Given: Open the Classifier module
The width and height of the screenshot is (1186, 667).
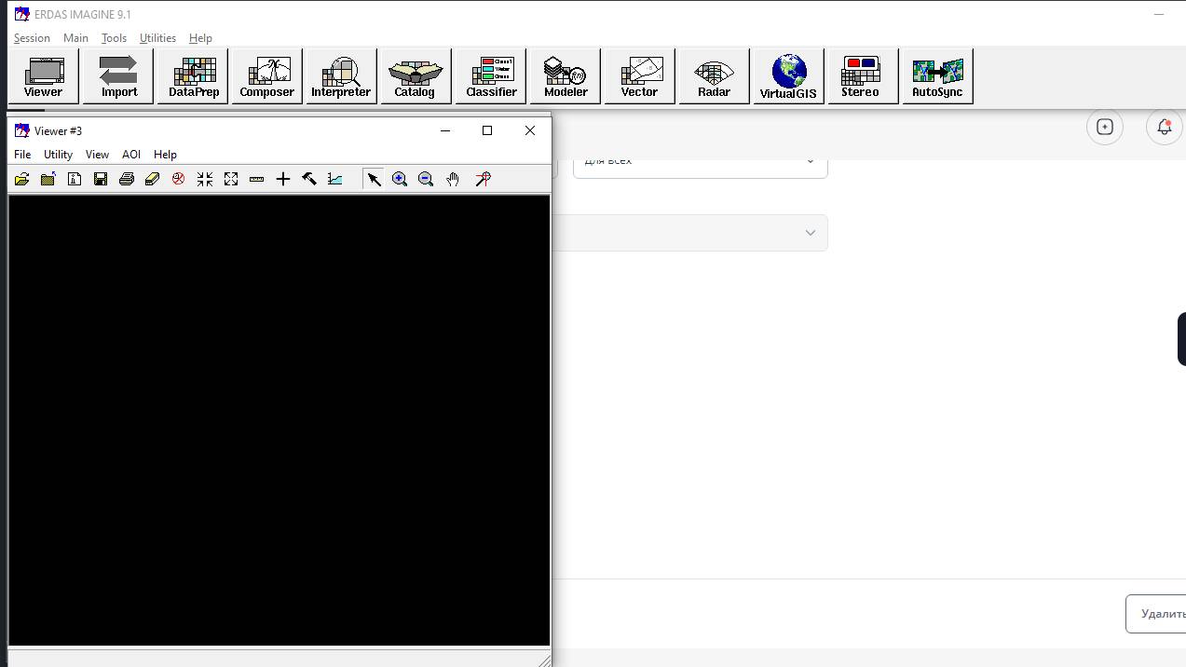Looking at the screenshot, I should pyautogui.click(x=491, y=75).
